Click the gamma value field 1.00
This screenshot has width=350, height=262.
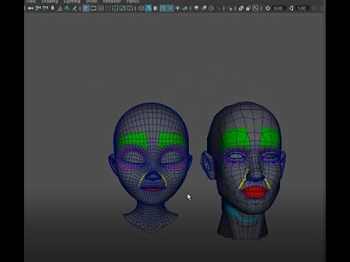click(x=302, y=9)
